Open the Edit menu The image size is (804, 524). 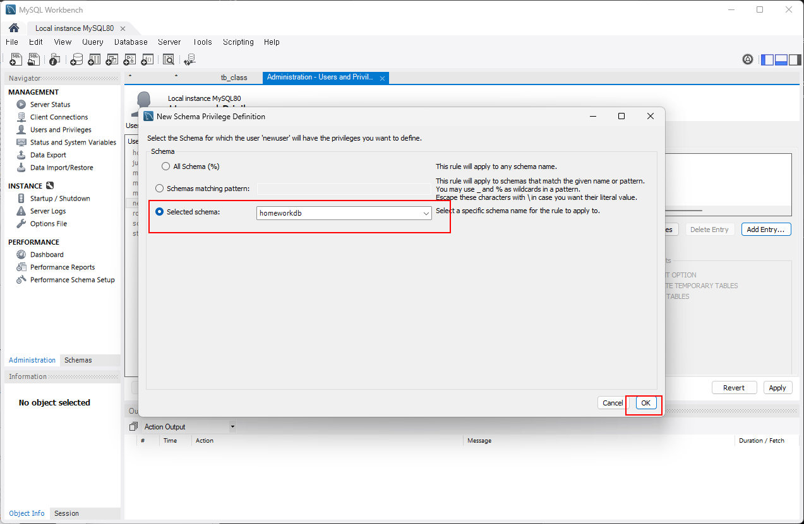(x=36, y=42)
